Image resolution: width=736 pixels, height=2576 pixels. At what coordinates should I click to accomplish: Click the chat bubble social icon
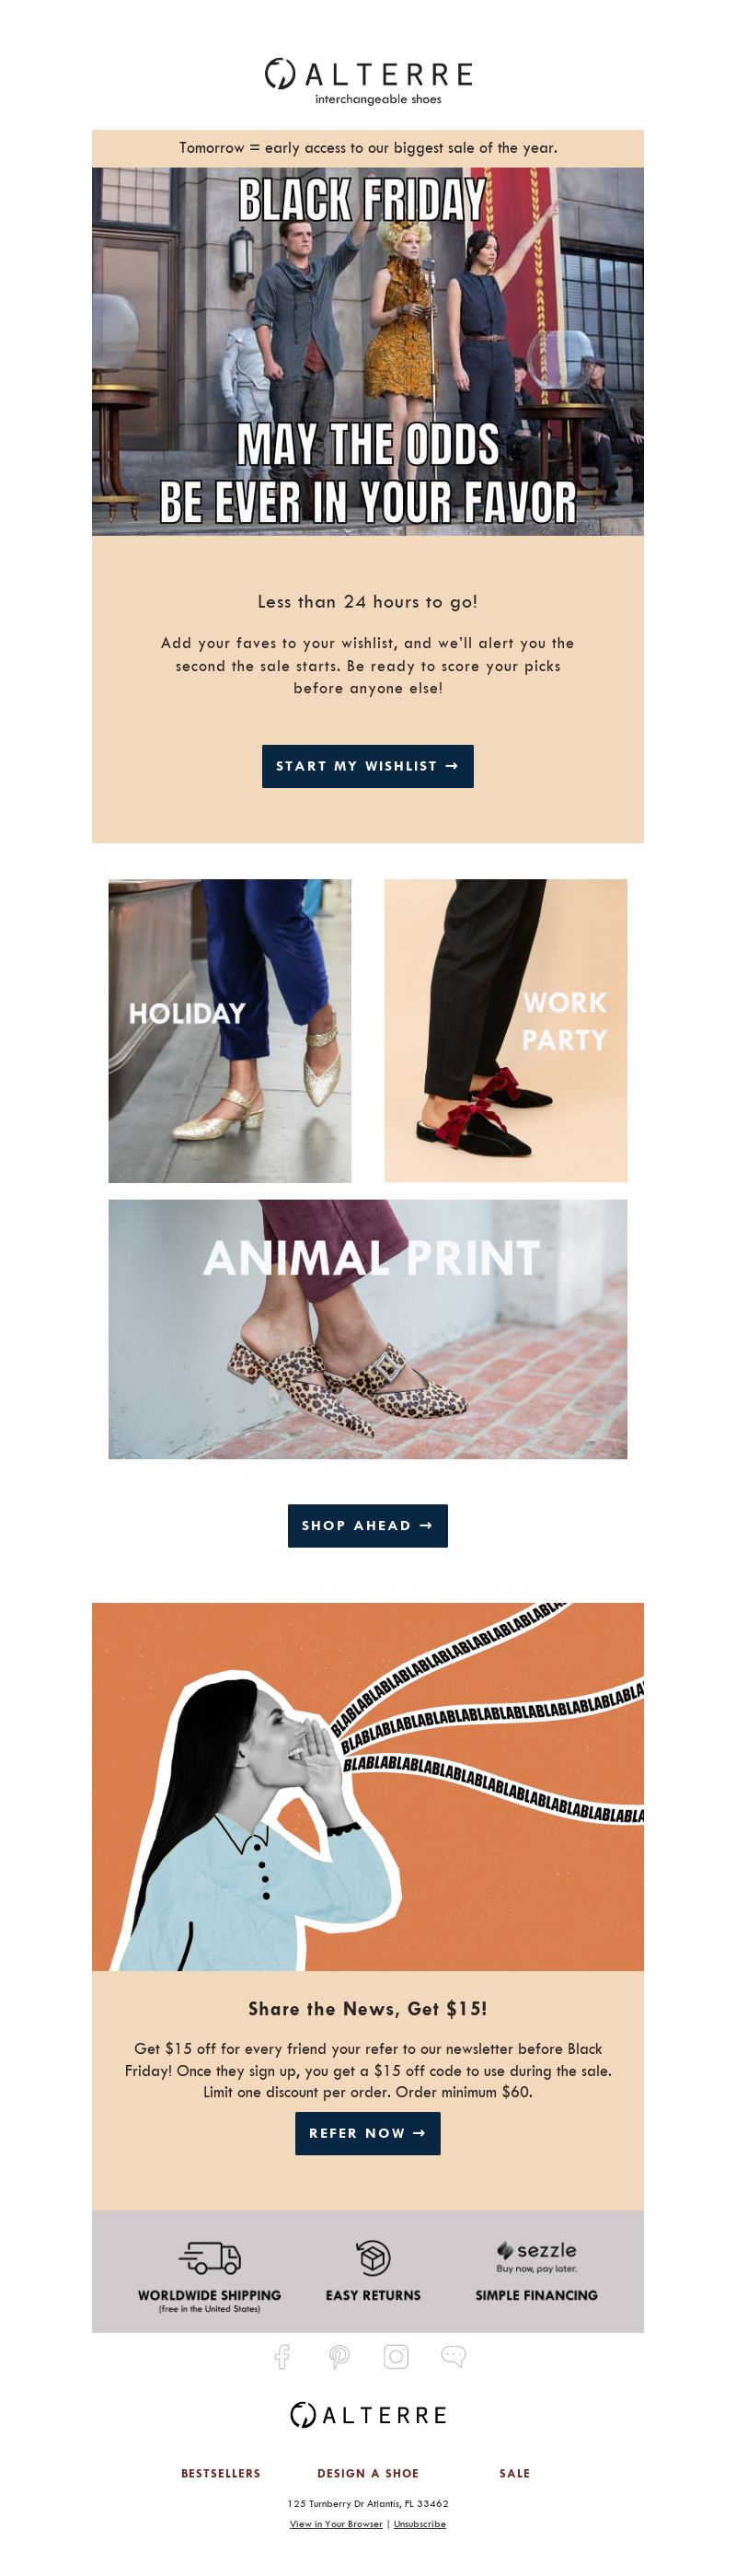click(454, 2357)
